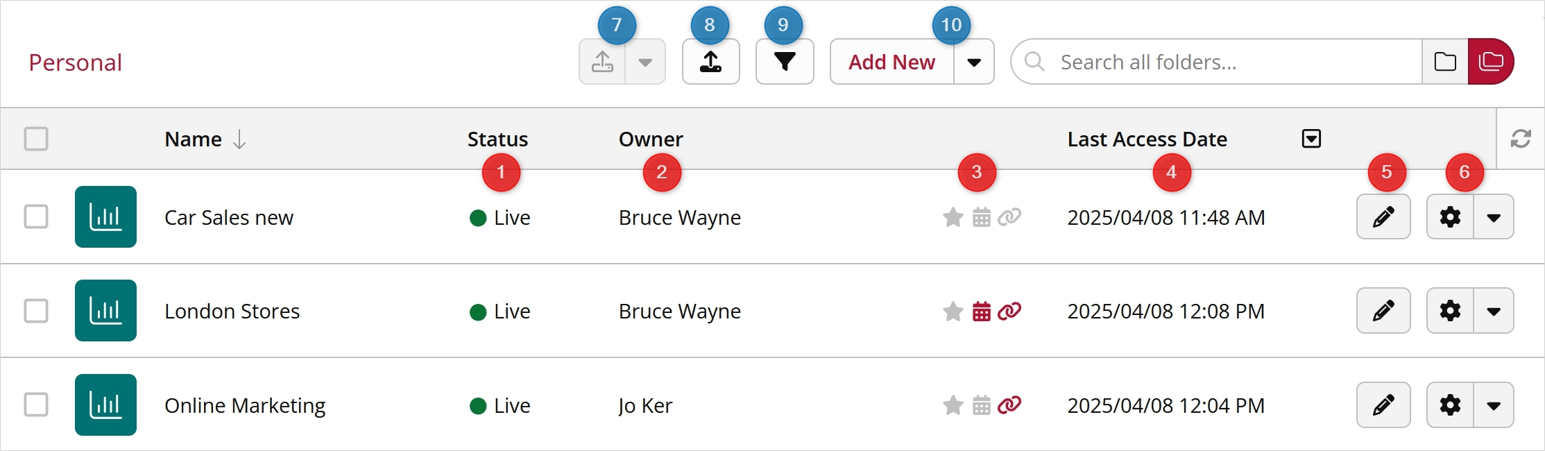Click the search all folders toggle icon
This screenshot has width=1545, height=451.
tap(1490, 62)
